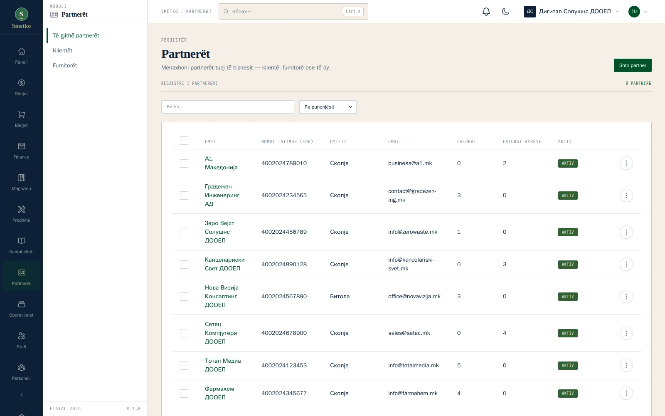The height and width of the screenshot is (416, 665).
Task: Toggle dark mode moon icon
Action: coord(505,12)
